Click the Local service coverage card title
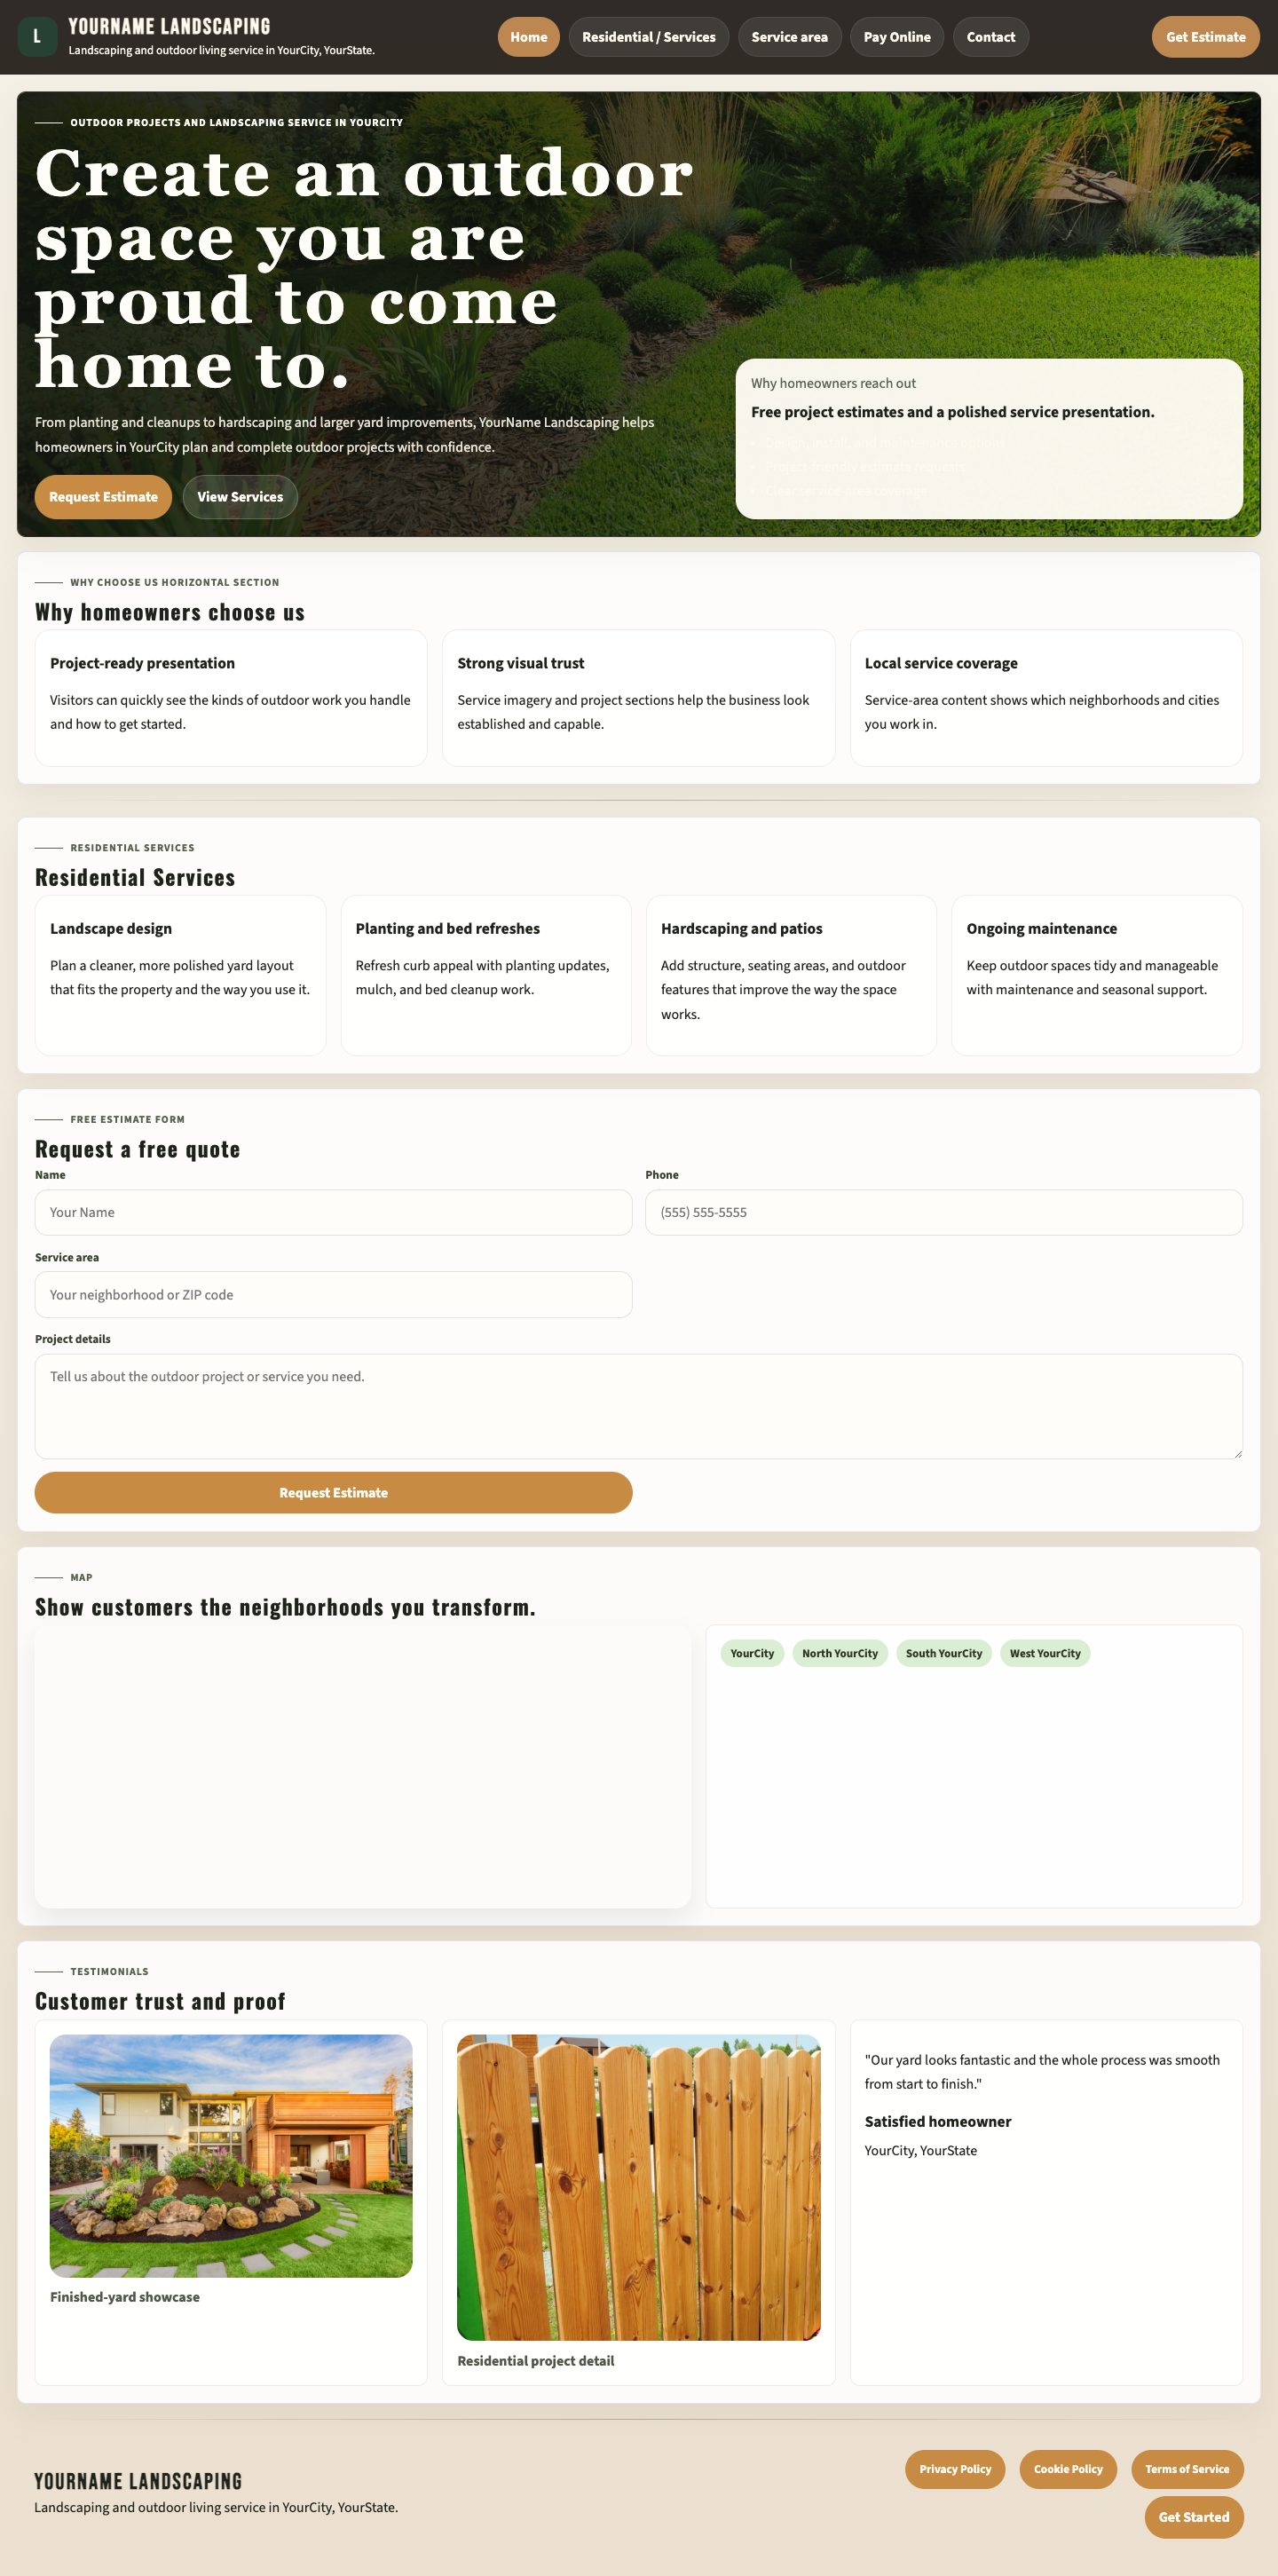This screenshot has height=2576, width=1278. coord(941,663)
